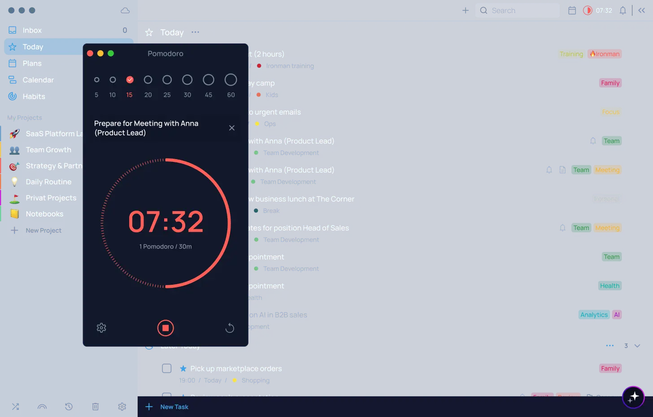Select the 60 minute duration option
This screenshot has width=653, height=417.
(231, 80)
